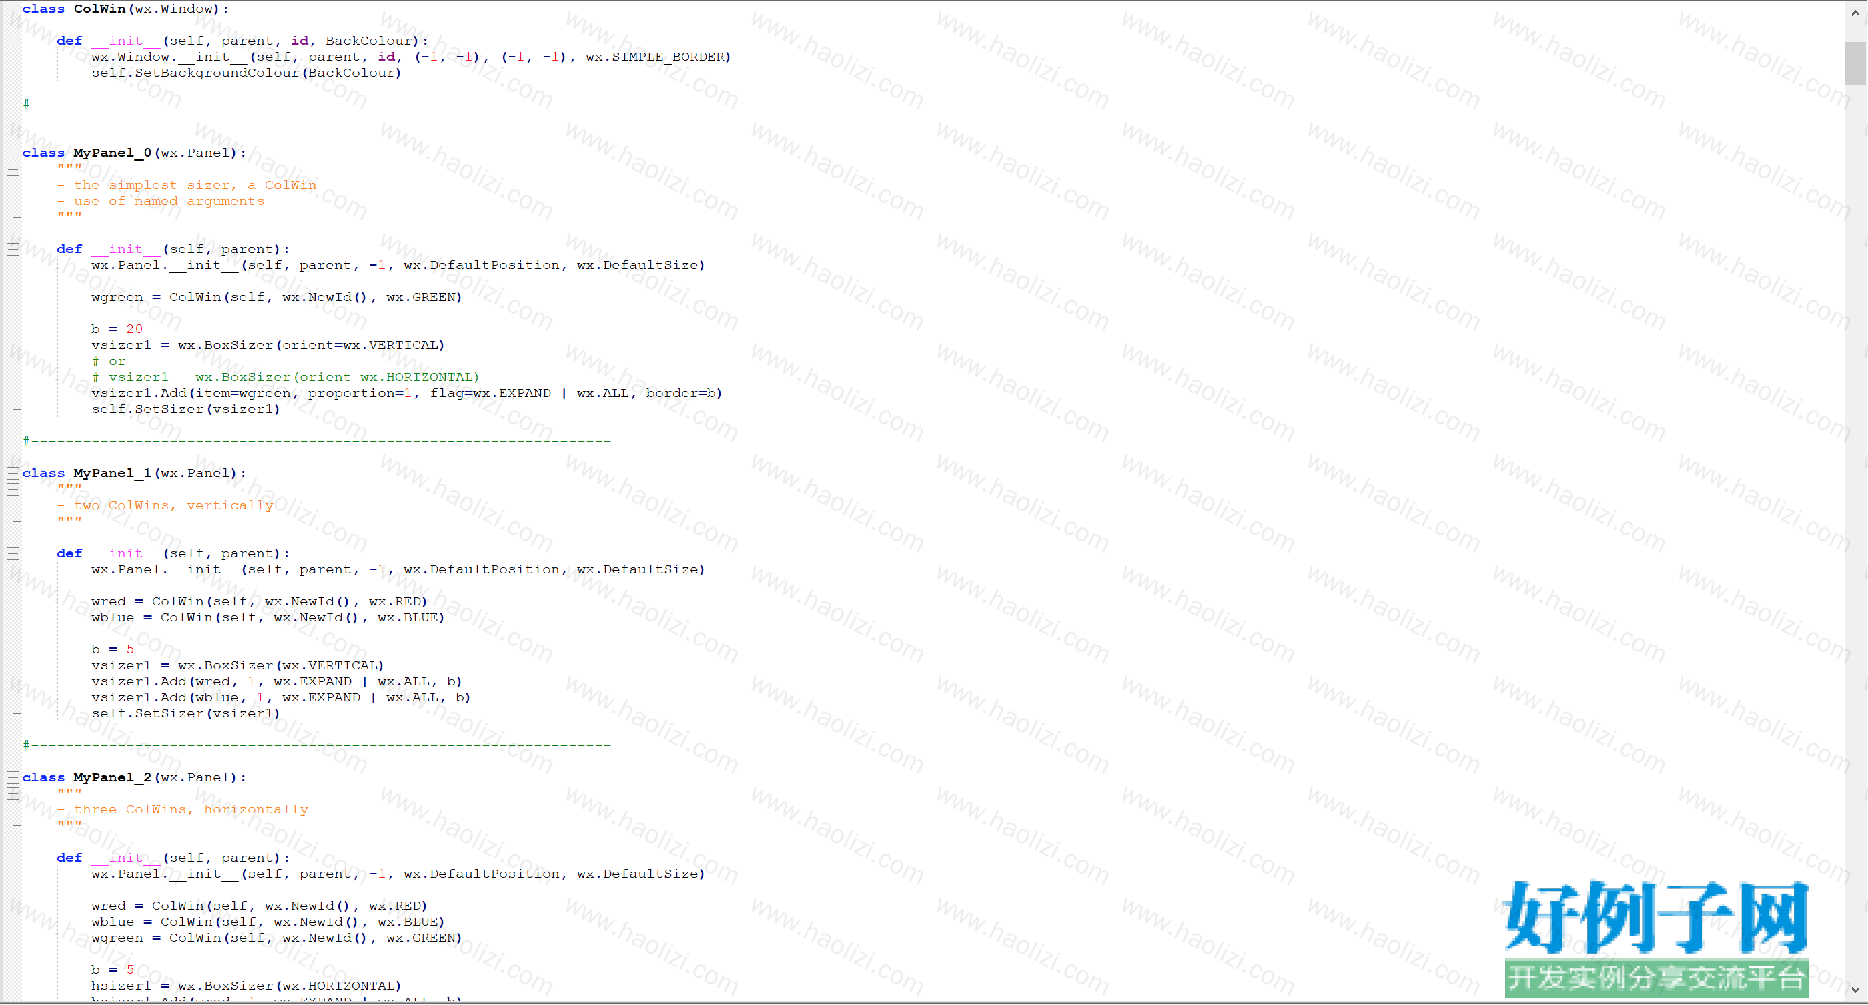Screen dimensions: 1868x1005
Task: Click 'wblue = ColWin(...wx.BLUE)' in MyPanel_2
Action: pyautogui.click(x=268, y=922)
